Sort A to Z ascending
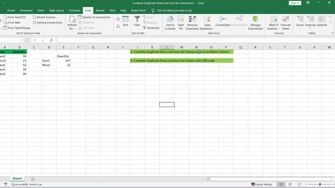 (118, 19)
